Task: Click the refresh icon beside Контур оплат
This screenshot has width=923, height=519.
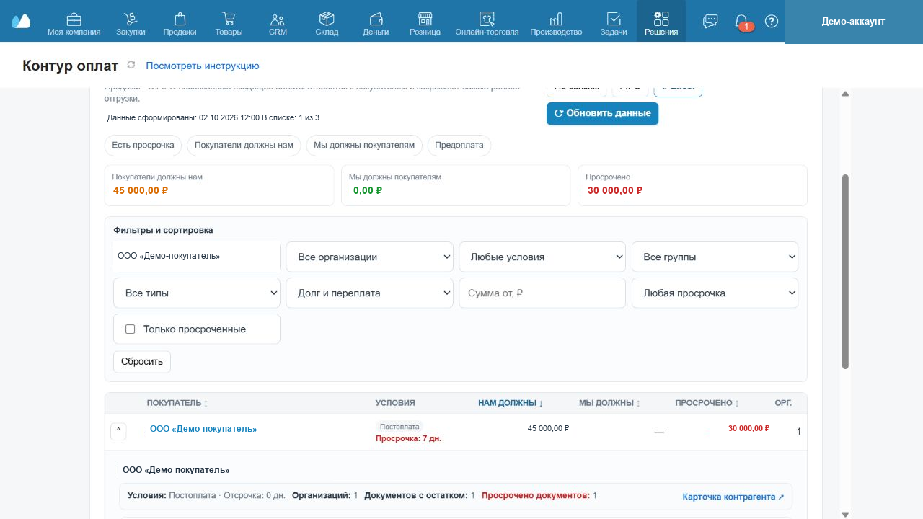Action: point(131,65)
